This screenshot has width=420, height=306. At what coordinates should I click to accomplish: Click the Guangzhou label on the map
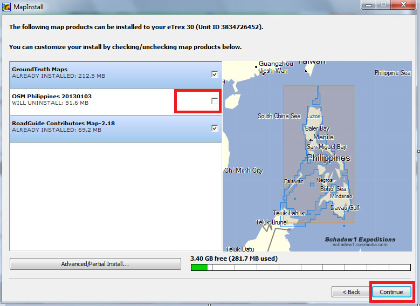click(276, 64)
